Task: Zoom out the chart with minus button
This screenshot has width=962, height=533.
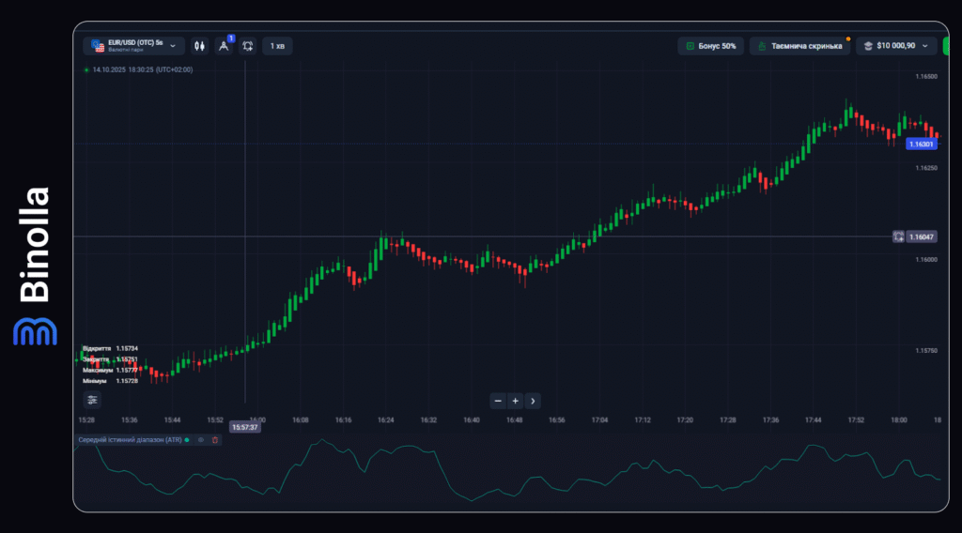Action: (x=498, y=401)
